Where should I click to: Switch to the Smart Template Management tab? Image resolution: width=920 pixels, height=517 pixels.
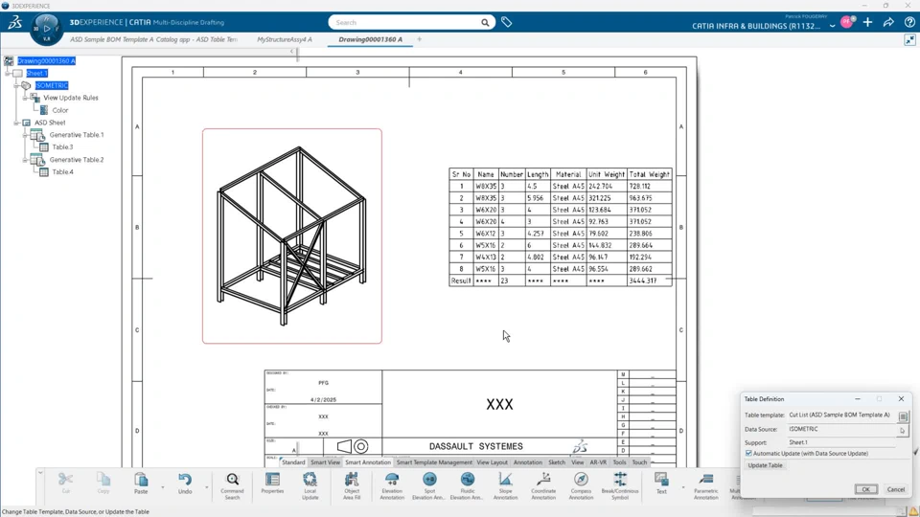click(x=434, y=462)
